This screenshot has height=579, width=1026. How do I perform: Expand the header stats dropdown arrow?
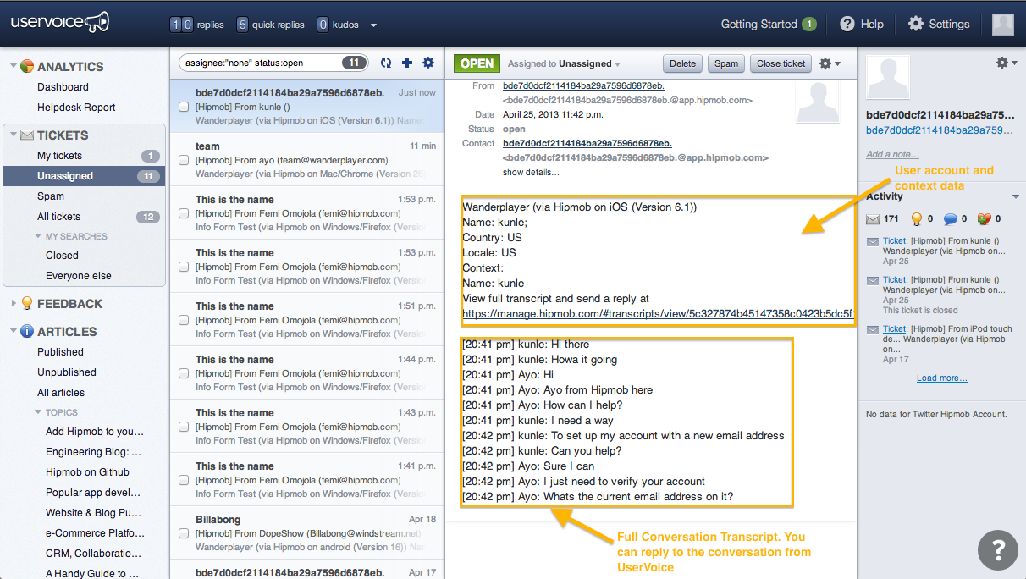point(374,25)
